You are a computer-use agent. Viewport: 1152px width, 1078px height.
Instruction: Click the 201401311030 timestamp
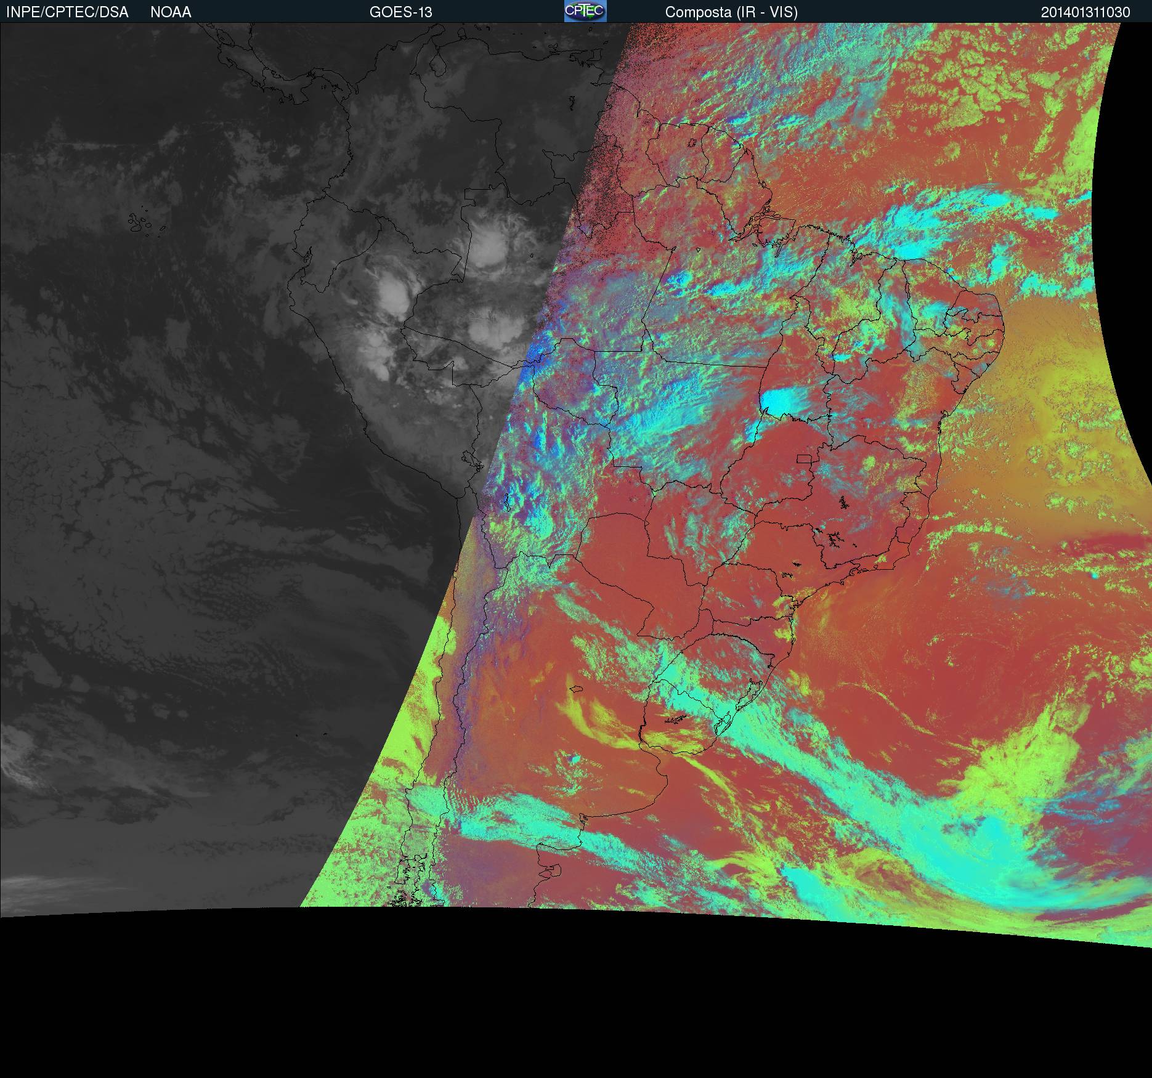1085,12
